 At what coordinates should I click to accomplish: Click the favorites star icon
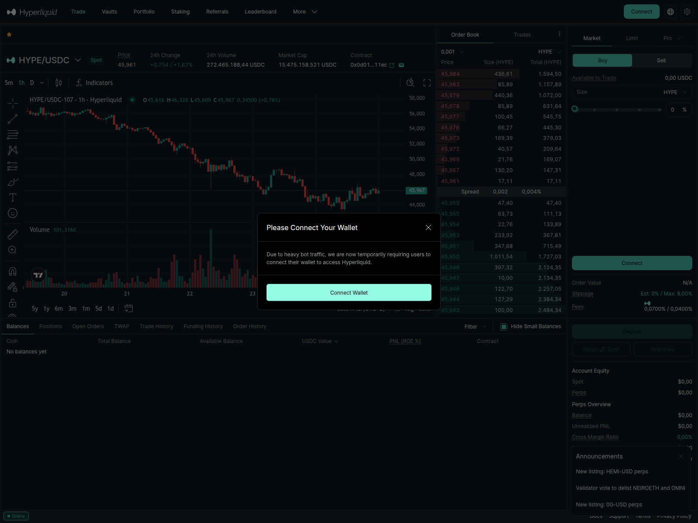[x=9, y=34]
